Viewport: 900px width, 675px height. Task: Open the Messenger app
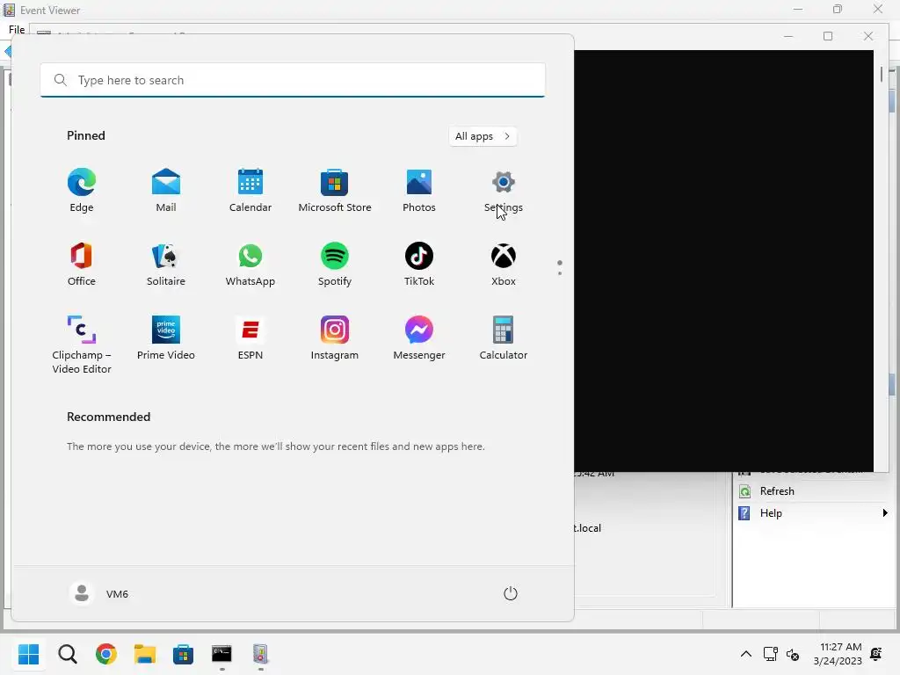pyautogui.click(x=419, y=338)
